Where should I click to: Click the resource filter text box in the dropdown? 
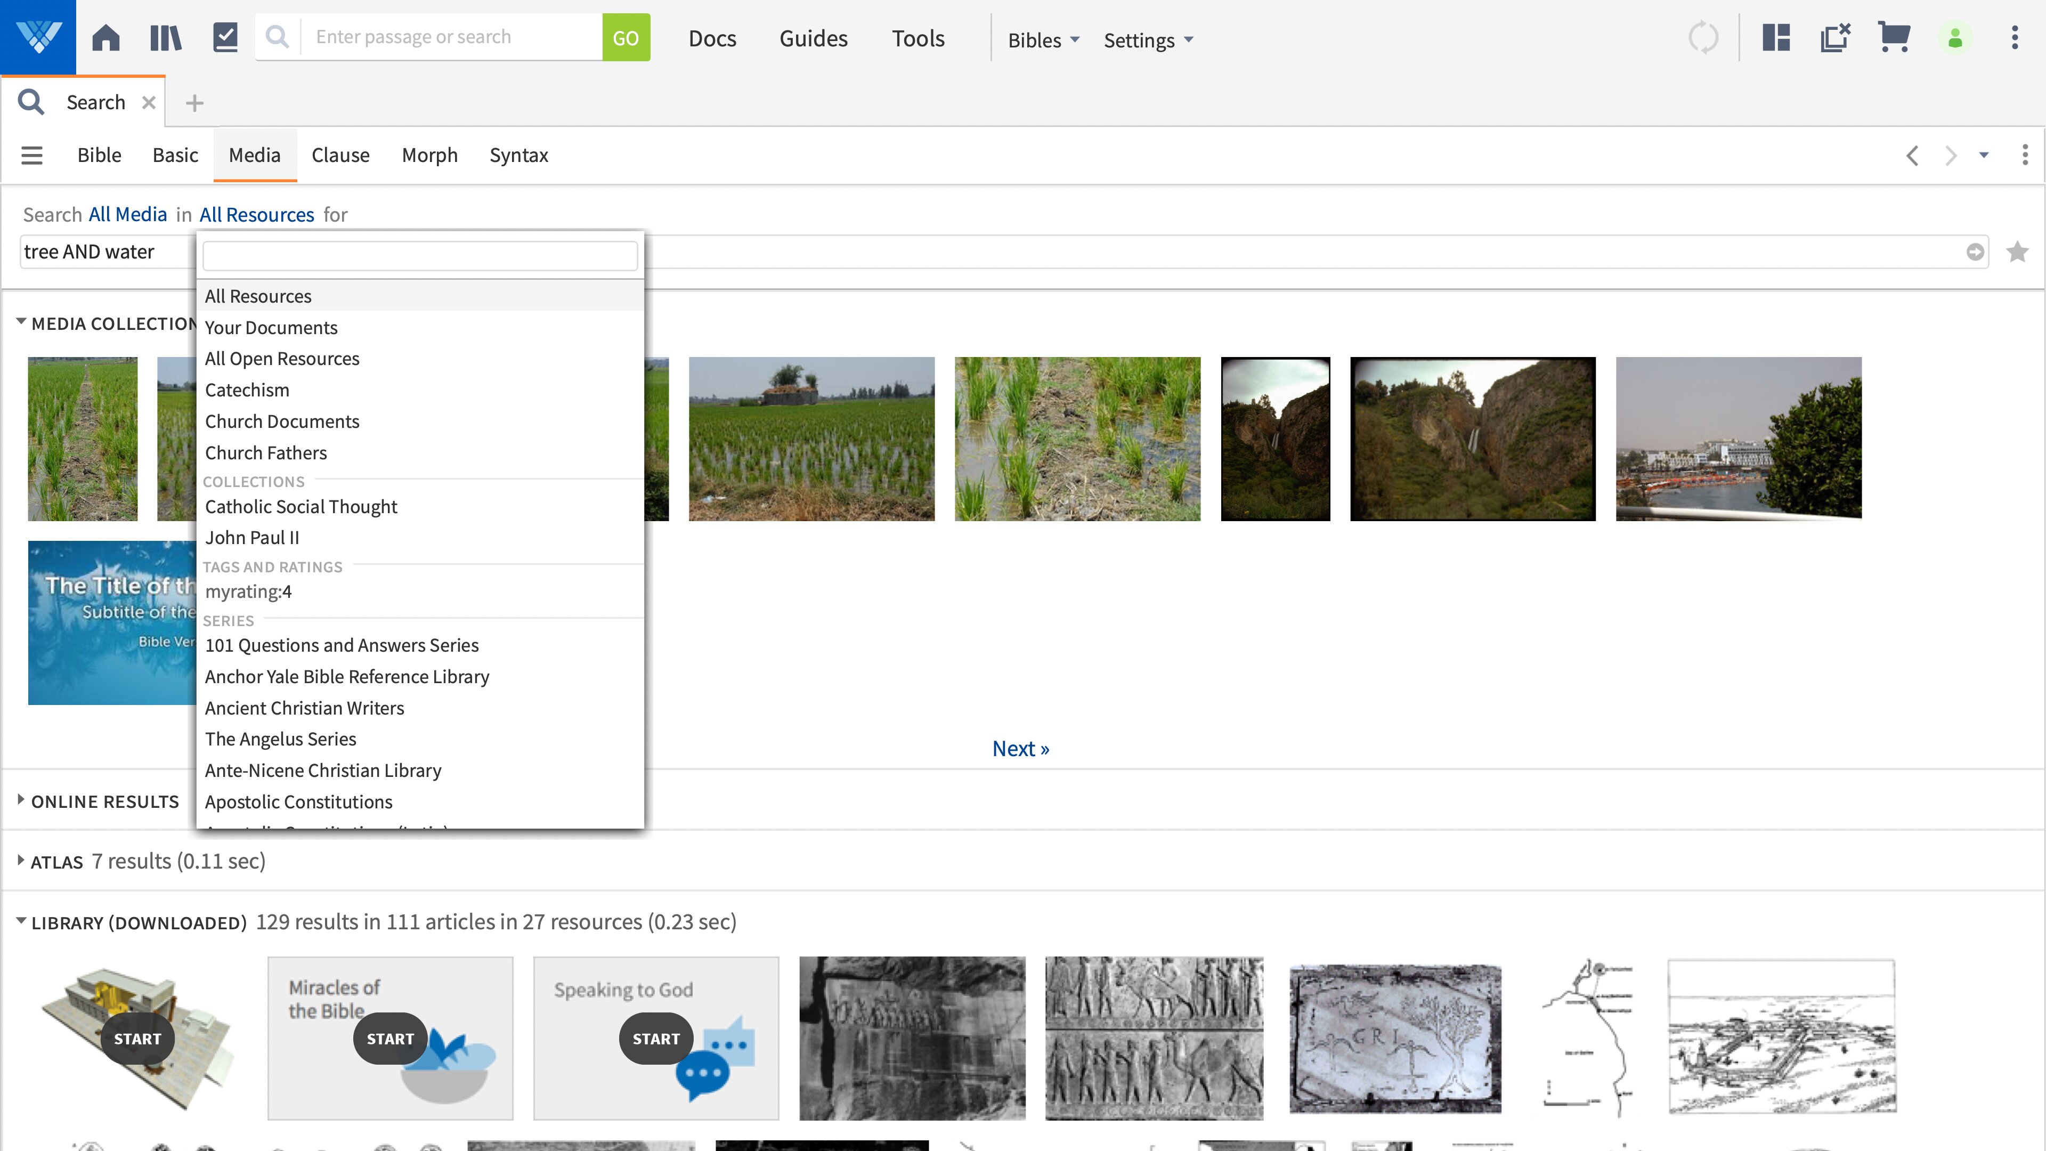tap(419, 256)
